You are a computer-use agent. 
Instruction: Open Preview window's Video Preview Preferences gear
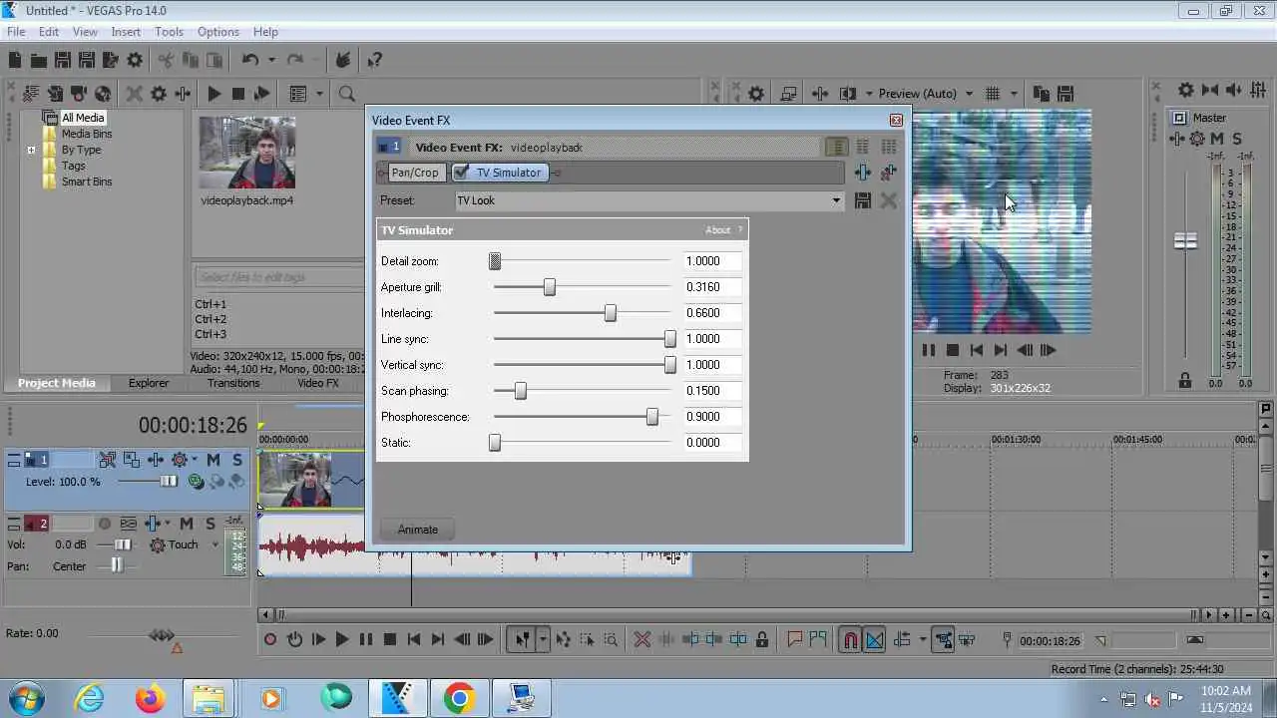click(x=756, y=94)
